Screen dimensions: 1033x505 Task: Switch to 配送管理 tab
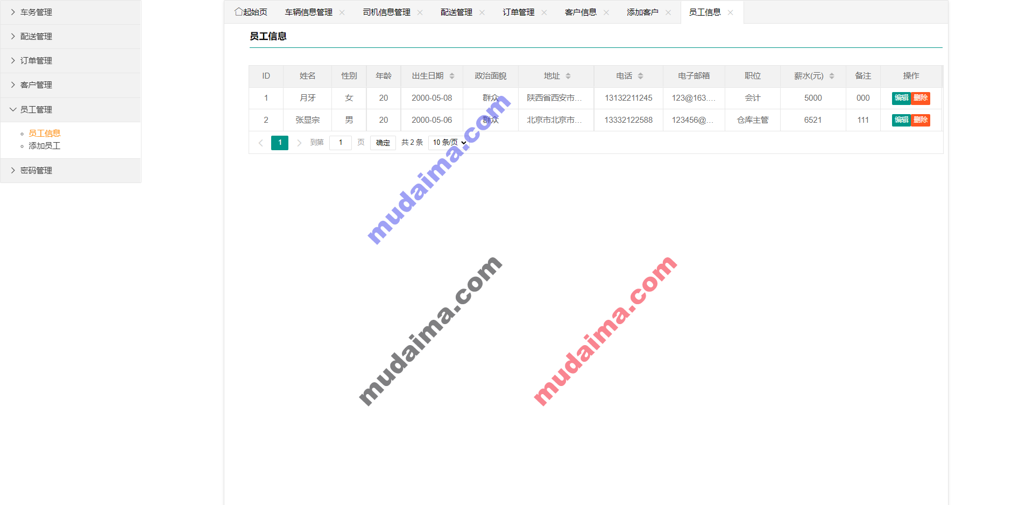point(456,12)
